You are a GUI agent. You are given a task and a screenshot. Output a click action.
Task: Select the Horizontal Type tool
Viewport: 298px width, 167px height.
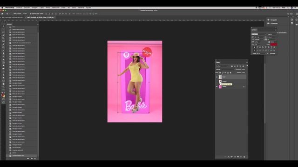[x=3, y=75]
